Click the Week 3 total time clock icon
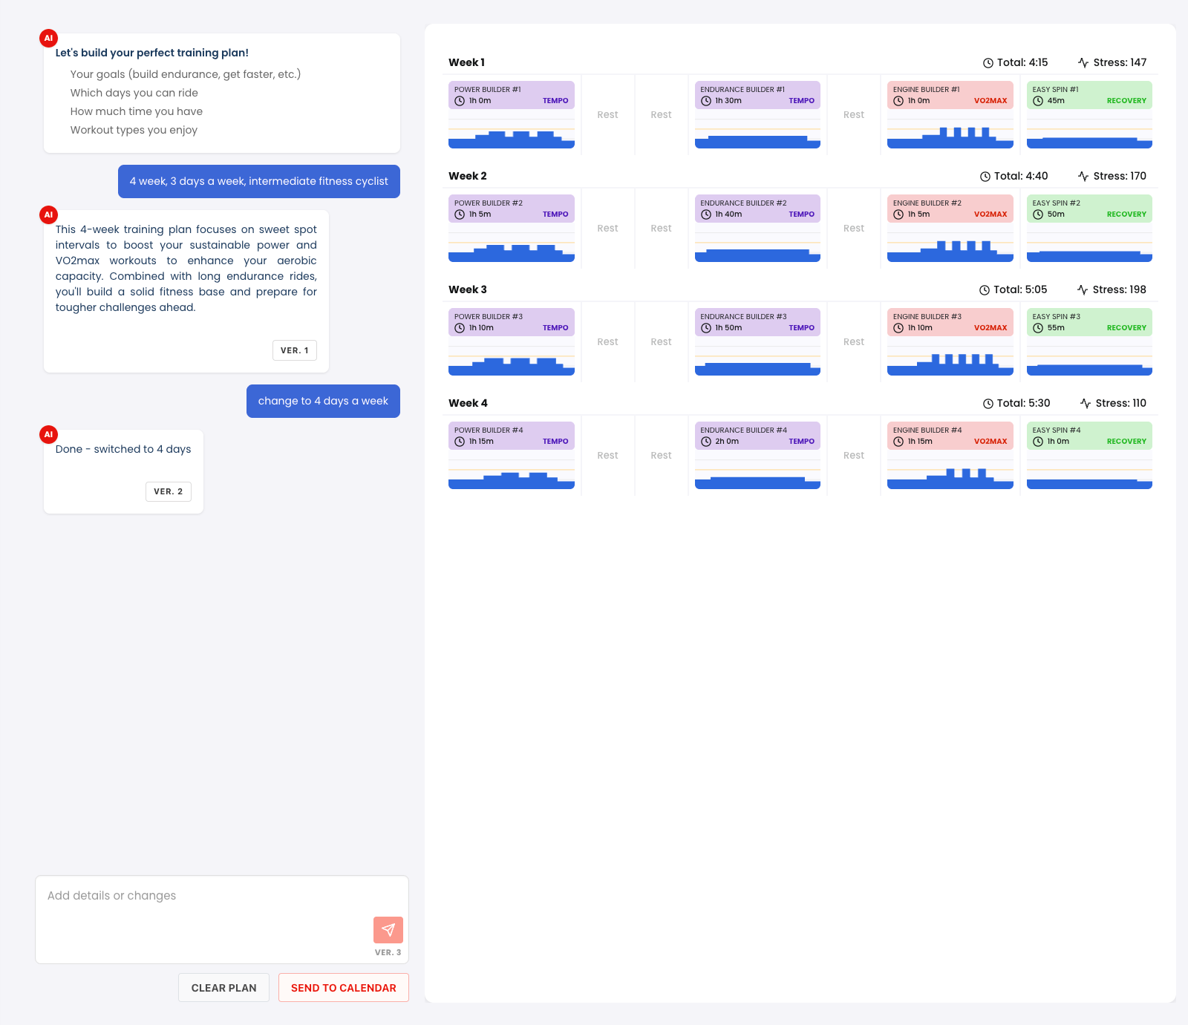Image resolution: width=1188 pixels, height=1025 pixels. pyautogui.click(x=985, y=290)
